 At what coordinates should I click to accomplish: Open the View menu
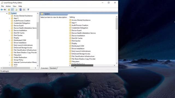tap(14, 6)
